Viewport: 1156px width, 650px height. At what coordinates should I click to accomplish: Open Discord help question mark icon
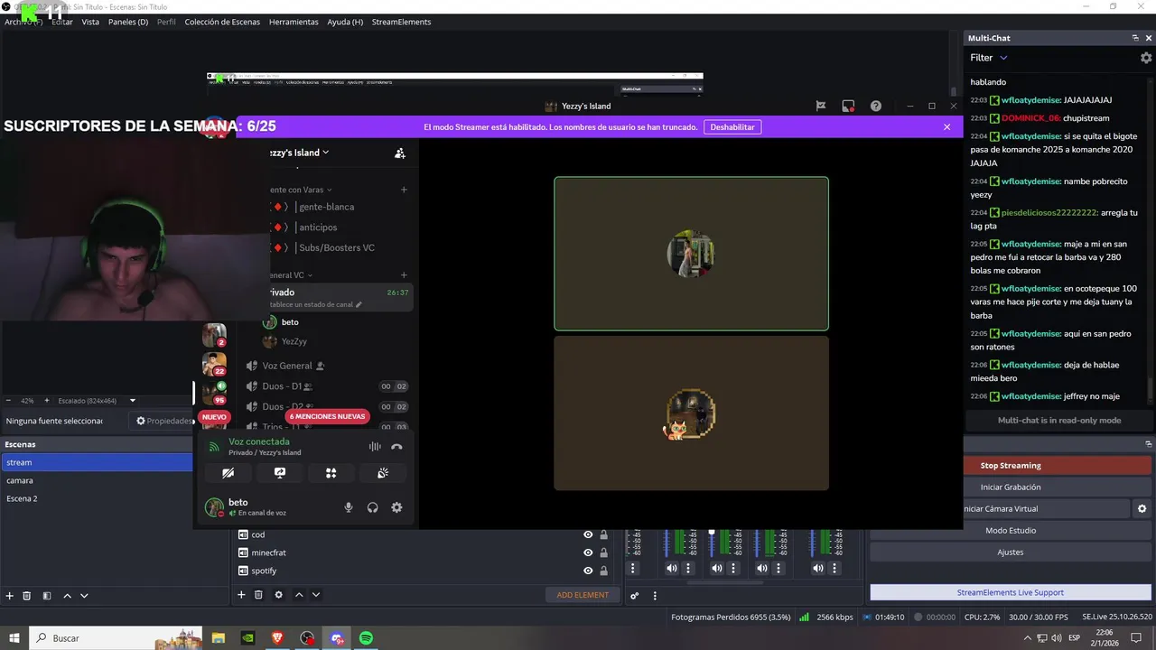point(876,106)
